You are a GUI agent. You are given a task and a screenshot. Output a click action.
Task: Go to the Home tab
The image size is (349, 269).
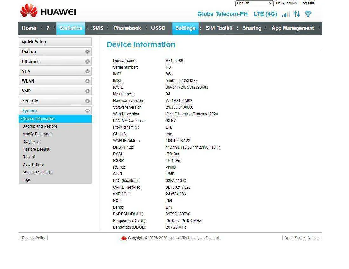point(29,28)
